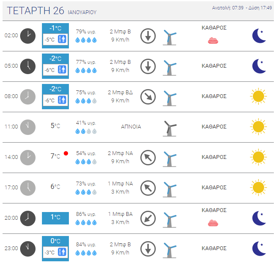Viewport: 276px width, 263px height.
Task: Click the 02:00 clock icon
Action: [x=28, y=36]
